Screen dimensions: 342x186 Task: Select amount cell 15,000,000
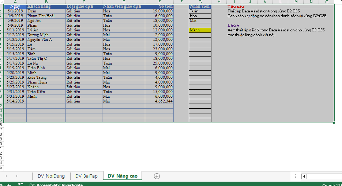point(159,92)
